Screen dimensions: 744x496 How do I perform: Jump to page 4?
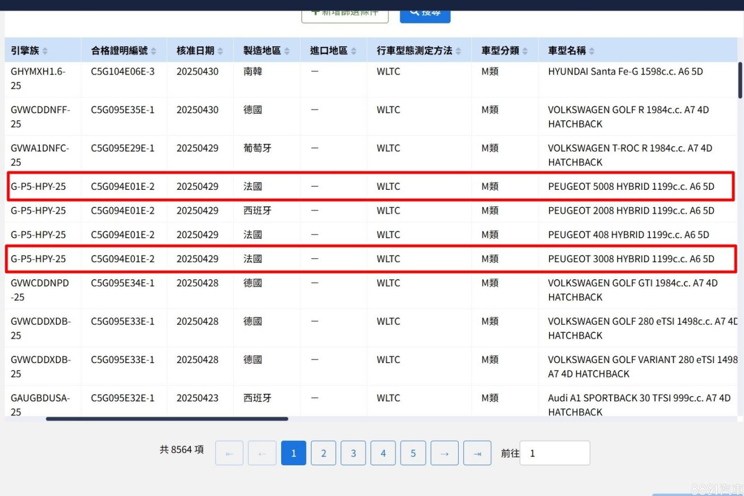[383, 453]
